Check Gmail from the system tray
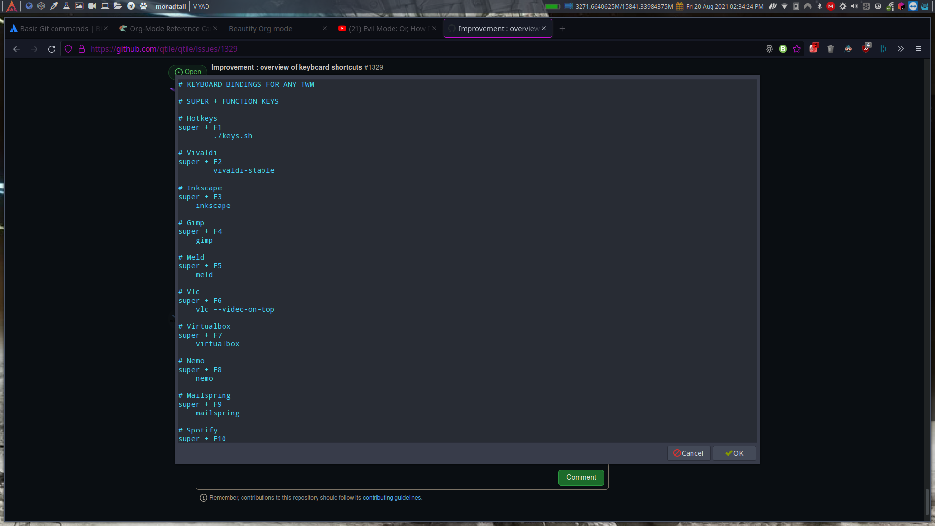Screen dimensions: 935x526 coord(830,7)
